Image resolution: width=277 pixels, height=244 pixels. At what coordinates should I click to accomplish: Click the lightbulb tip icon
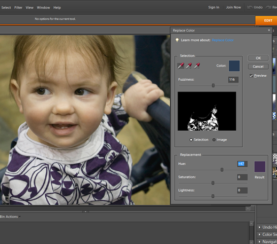coord(177,40)
